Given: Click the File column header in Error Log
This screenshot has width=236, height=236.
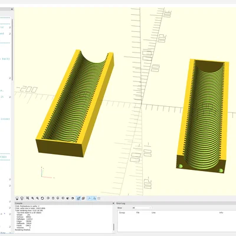Looking at the screenshot, I should click(138, 212).
